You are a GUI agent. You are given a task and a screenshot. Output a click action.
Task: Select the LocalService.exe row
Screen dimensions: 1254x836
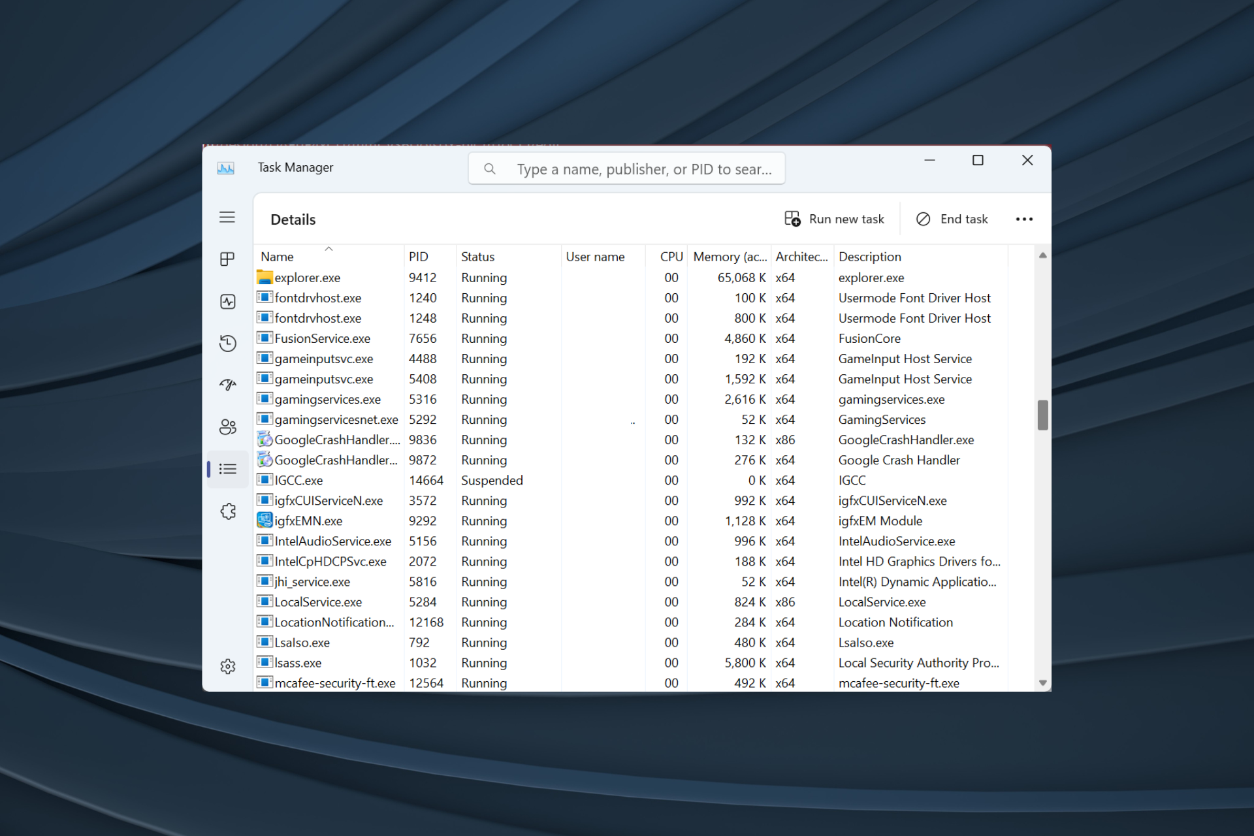(632, 602)
